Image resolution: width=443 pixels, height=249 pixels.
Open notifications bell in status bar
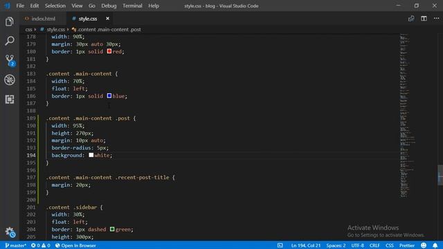[435, 246]
